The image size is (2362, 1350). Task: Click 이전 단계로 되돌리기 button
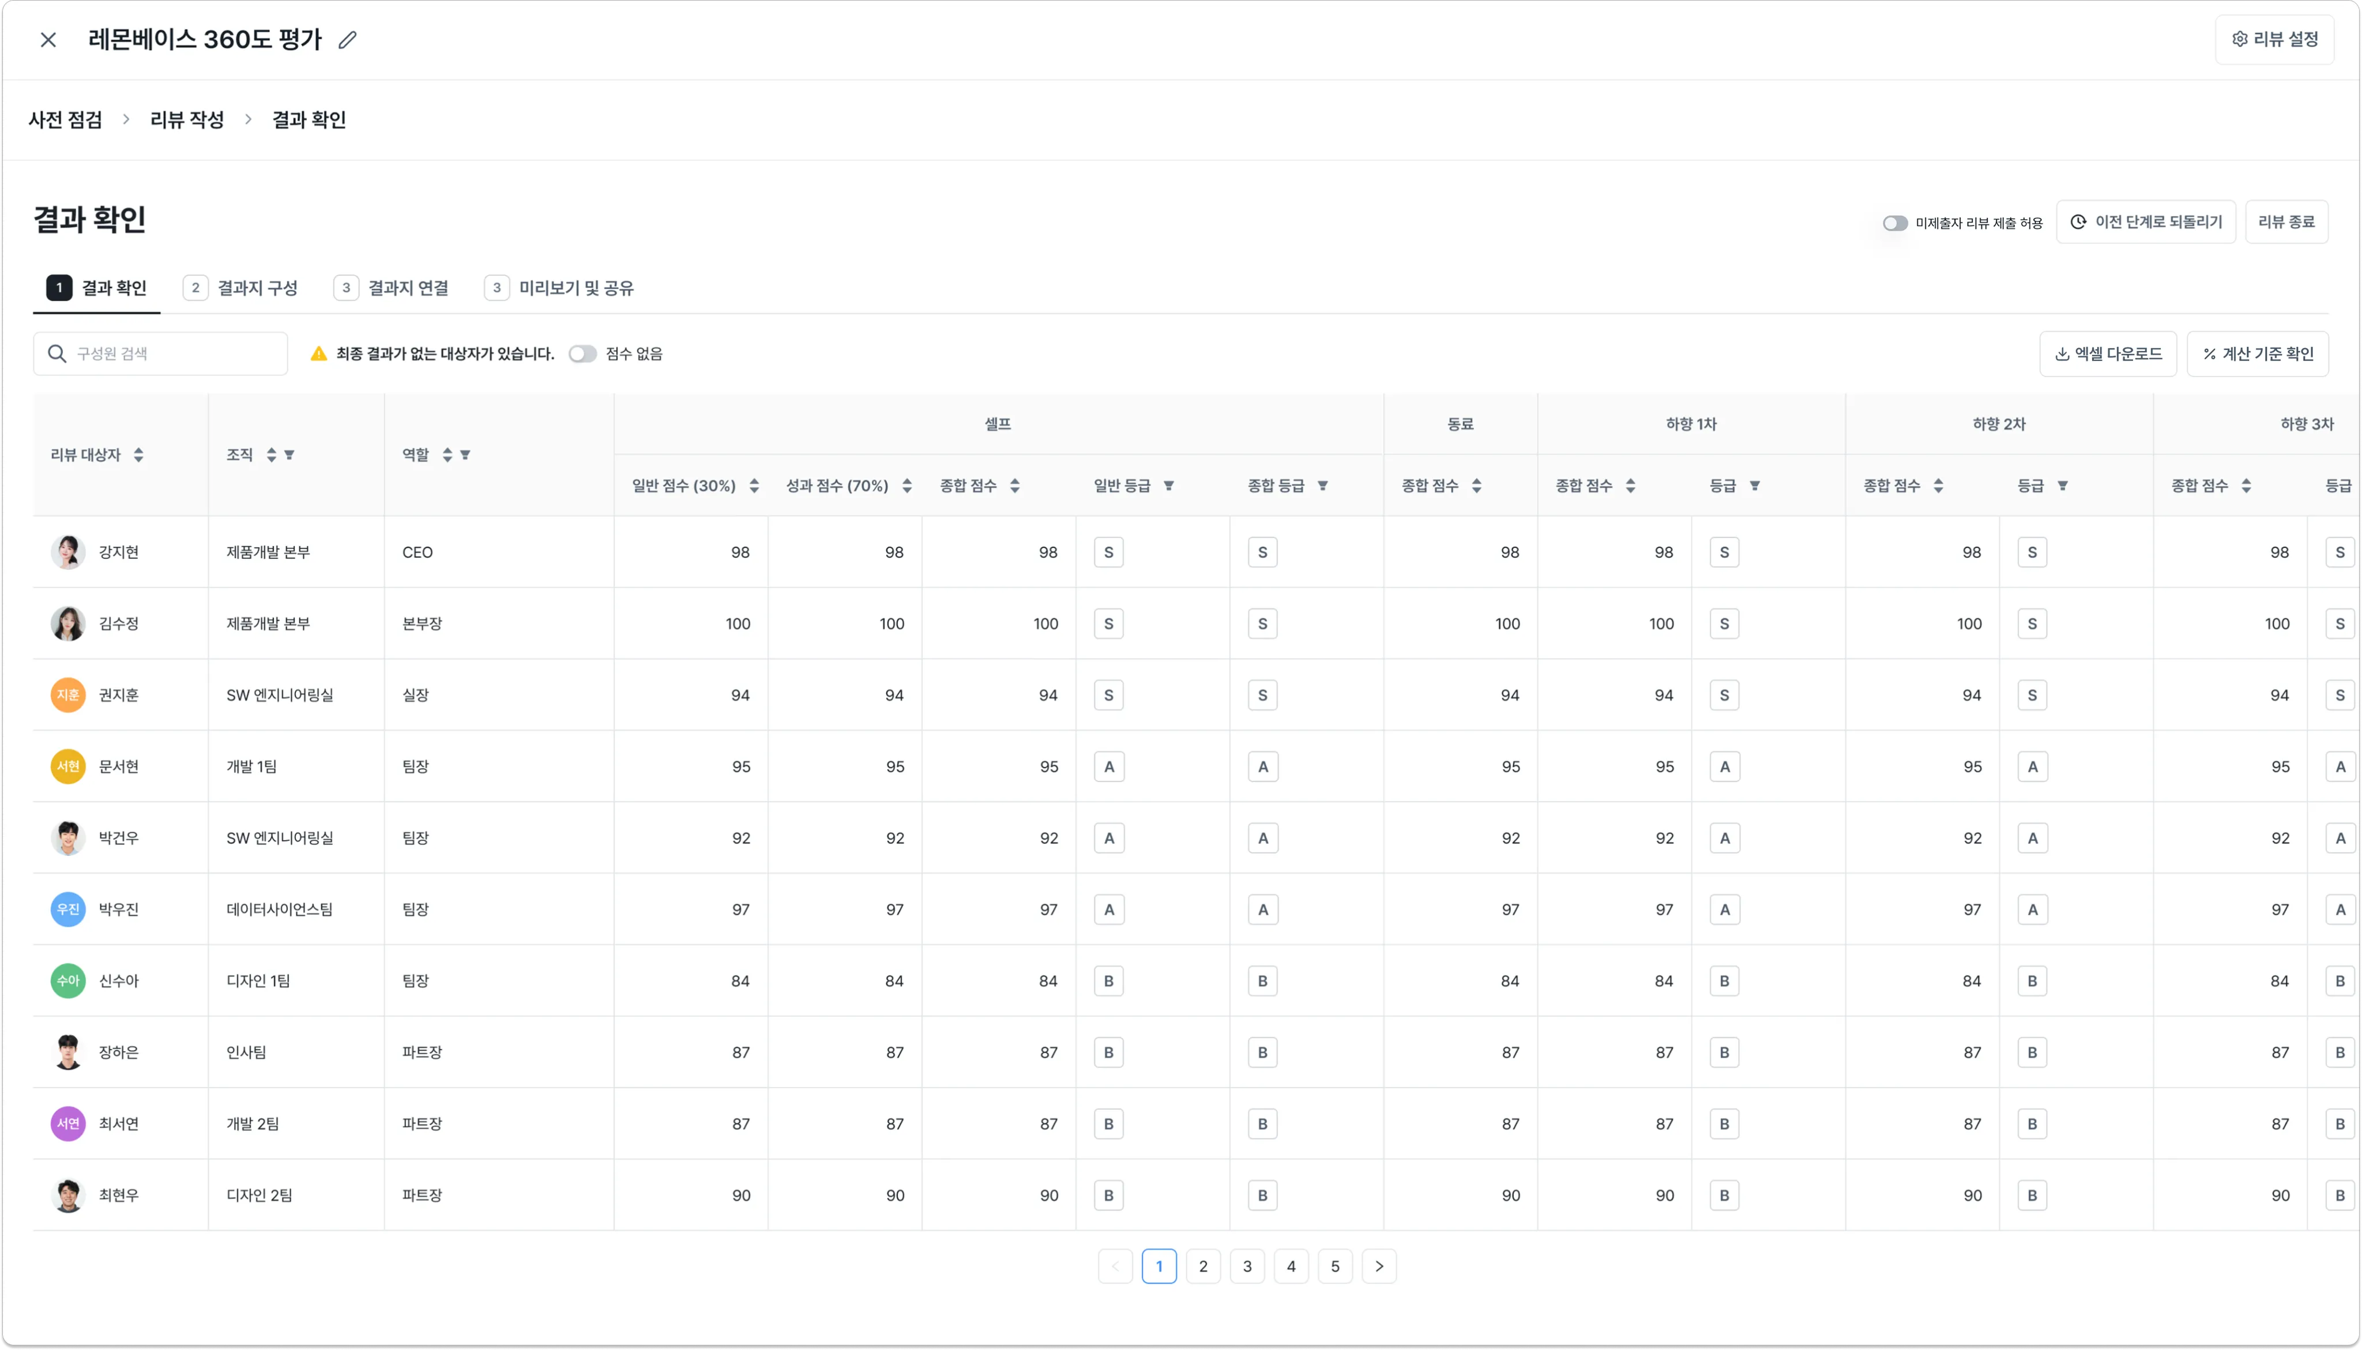pyautogui.click(x=2145, y=223)
